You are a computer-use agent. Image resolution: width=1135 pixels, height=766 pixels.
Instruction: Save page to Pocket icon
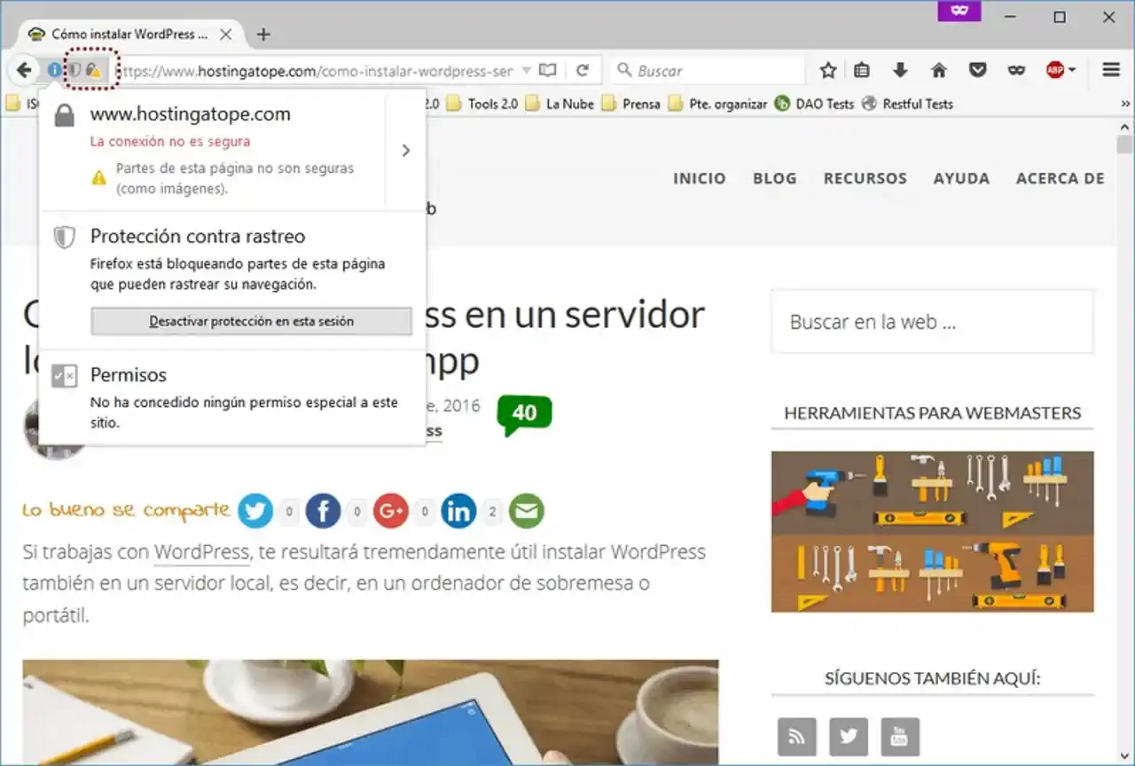tap(978, 70)
